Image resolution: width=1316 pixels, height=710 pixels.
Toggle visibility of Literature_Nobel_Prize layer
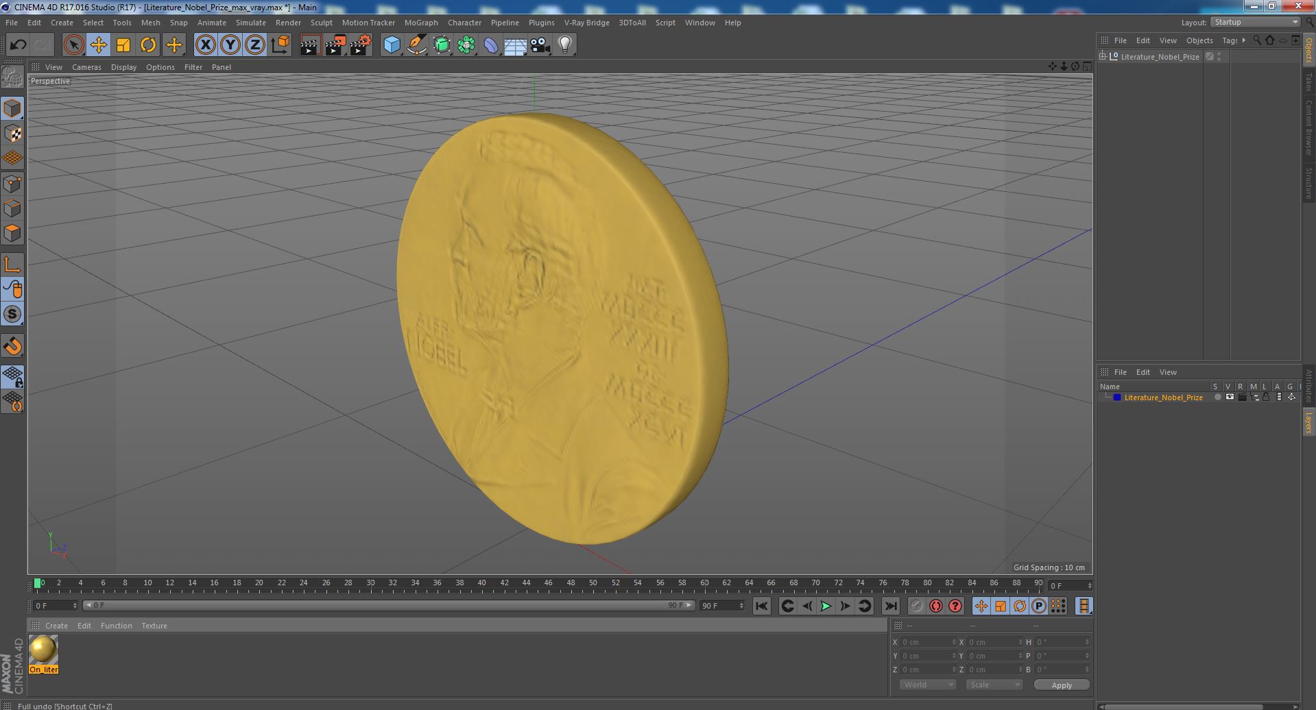point(1230,397)
